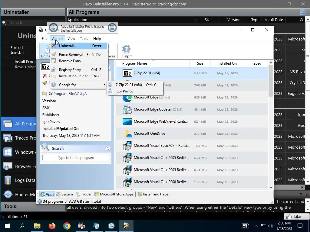Select Visual C++ 2005 Redist 4.81 MB row
The height and width of the screenshot is (232, 310).
pyautogui.click(x=192, y=158)
